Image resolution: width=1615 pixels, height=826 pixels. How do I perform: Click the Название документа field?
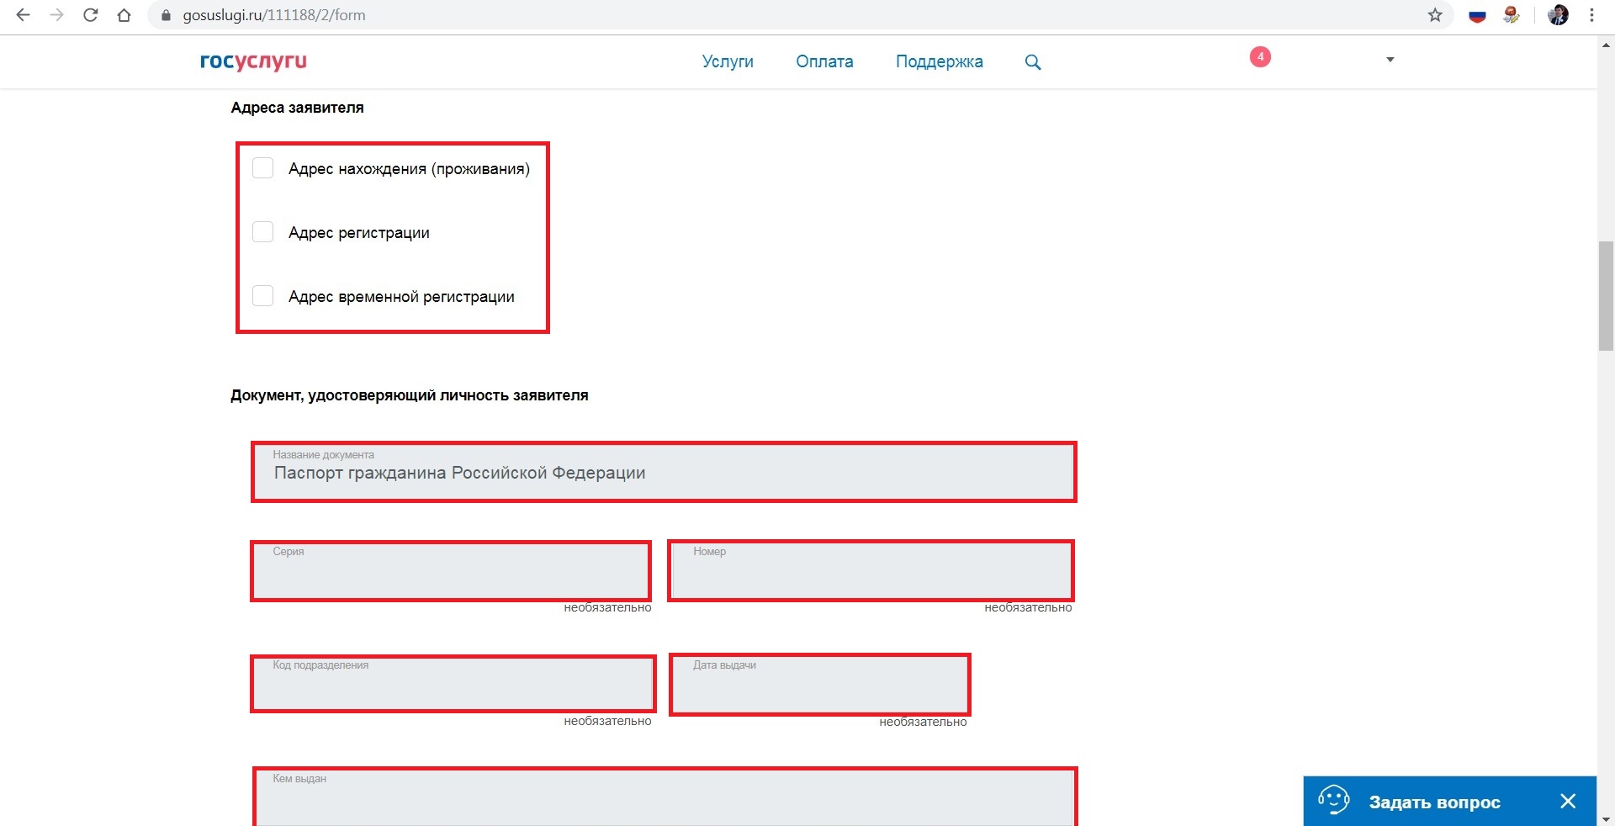tap(664, 472)
